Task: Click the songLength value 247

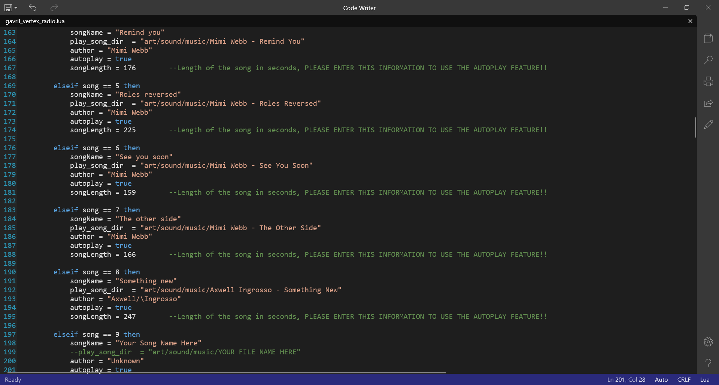Action: pos(130,317)
